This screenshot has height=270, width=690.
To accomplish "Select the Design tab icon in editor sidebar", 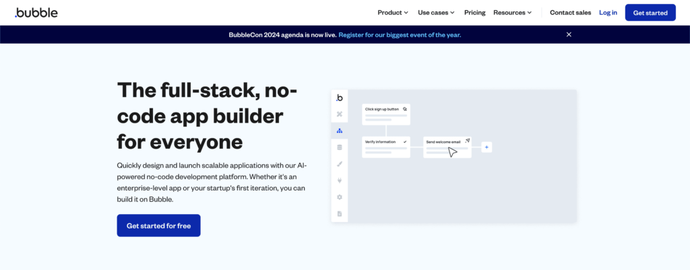I will [340, 114].
